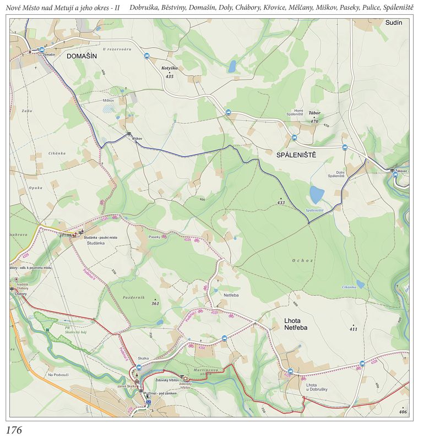Click the hradiště Chábory landmark icon
429x440 pixels.
click(x=17, y=279)
